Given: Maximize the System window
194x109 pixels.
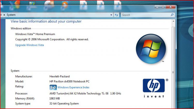Looking at the screenshot, I should [x=163, y=7].
